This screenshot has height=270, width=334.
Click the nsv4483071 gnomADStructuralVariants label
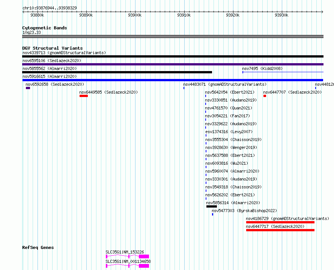225,84
